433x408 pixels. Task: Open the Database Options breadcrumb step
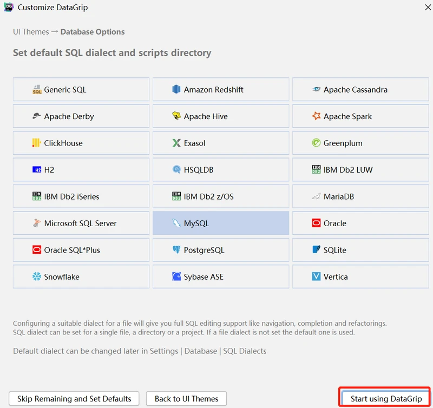[x=93, y=32]
